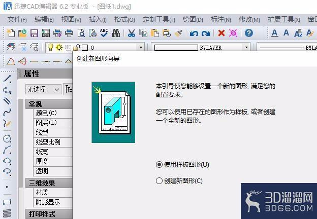Select the Ellipse tool
Image resolution: width=317 pixels, height=219 pixels.
(x=7, y=161)
